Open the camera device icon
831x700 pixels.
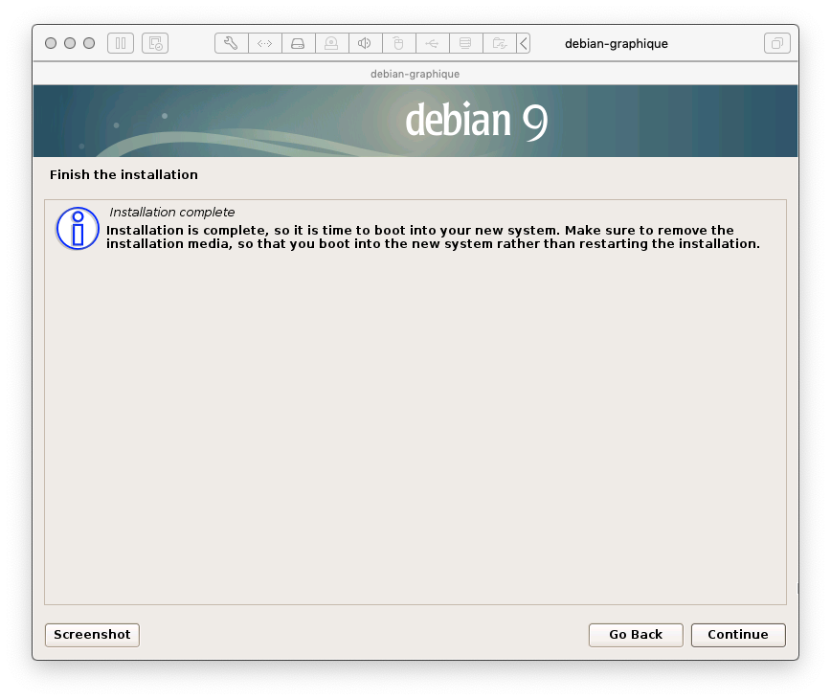coord(331,43)
